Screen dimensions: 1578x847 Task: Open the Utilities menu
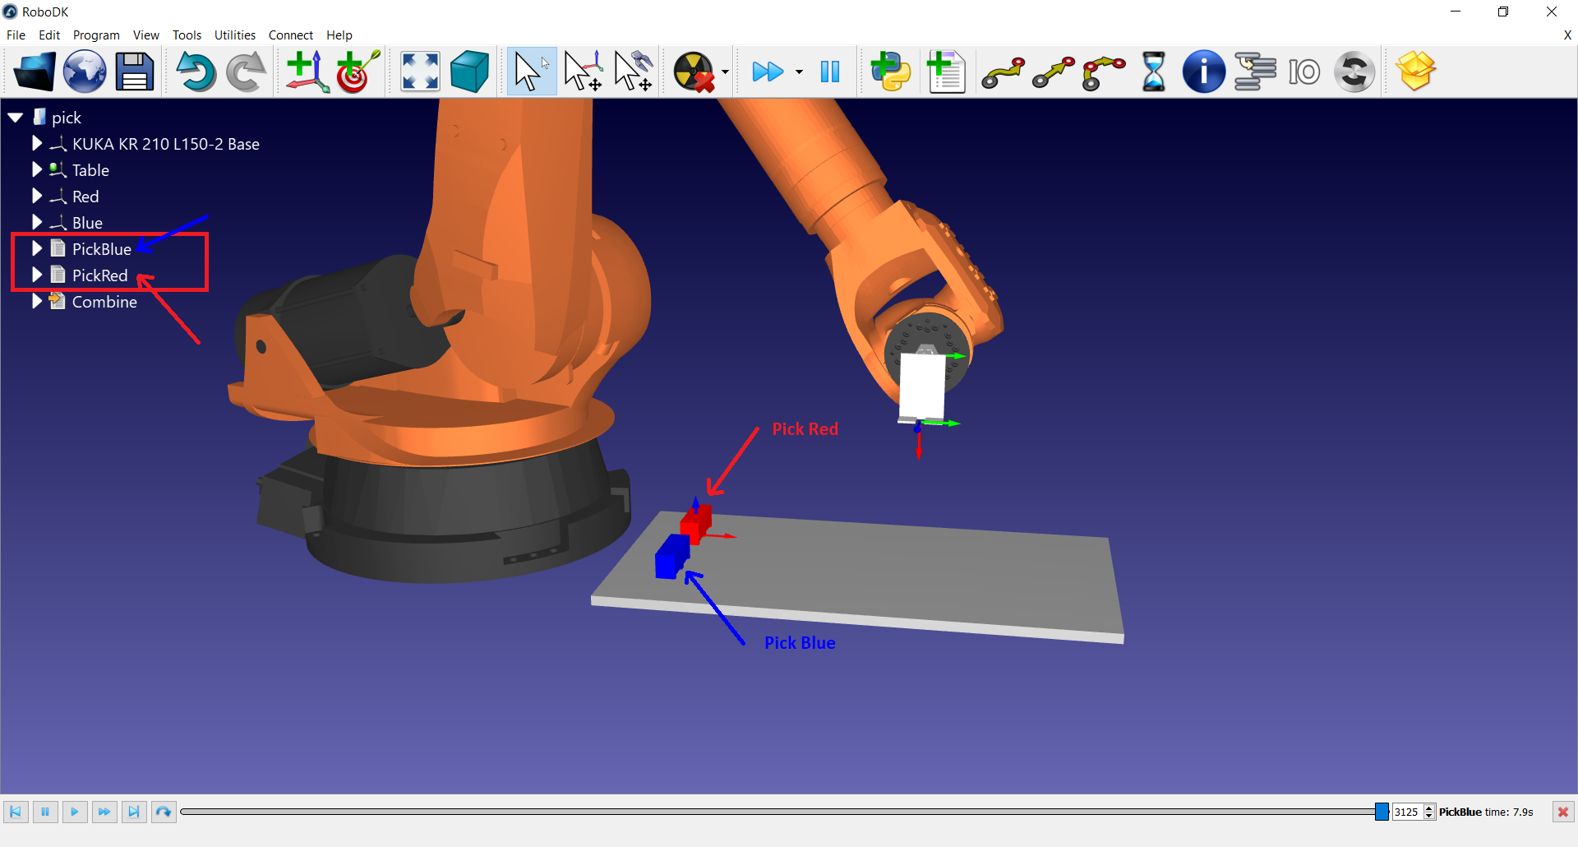tap(234, 35)
